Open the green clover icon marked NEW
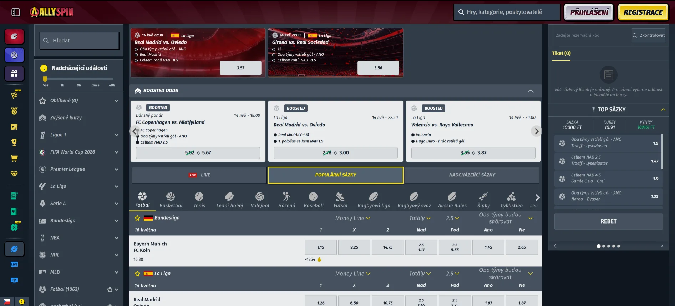 click(14, 227)
